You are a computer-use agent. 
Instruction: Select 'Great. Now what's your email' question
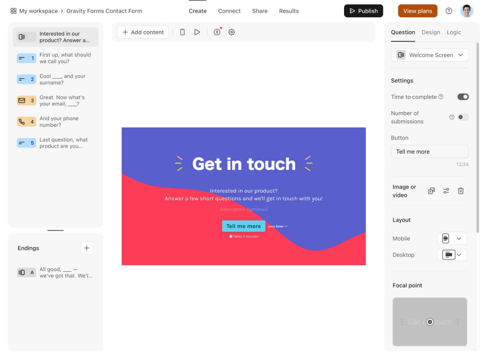point(62,100)
